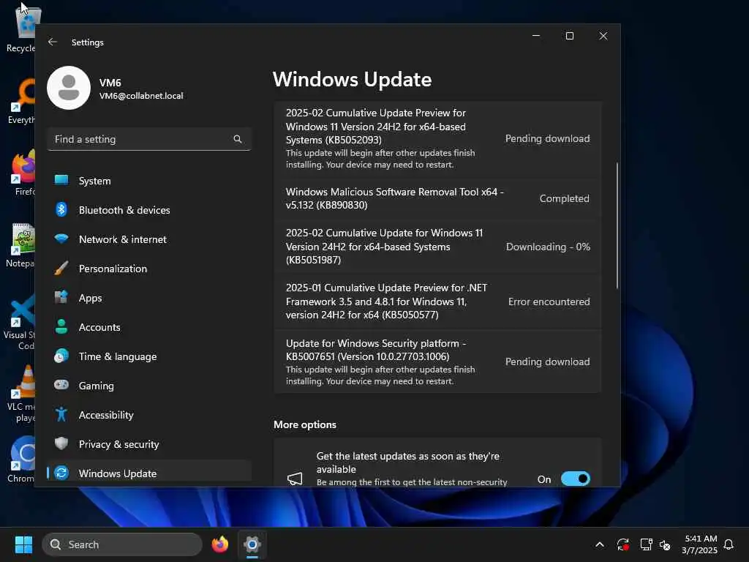Click the Pending download status for KB5052093
Screen dimensions: 749x562
coord(547,138)
